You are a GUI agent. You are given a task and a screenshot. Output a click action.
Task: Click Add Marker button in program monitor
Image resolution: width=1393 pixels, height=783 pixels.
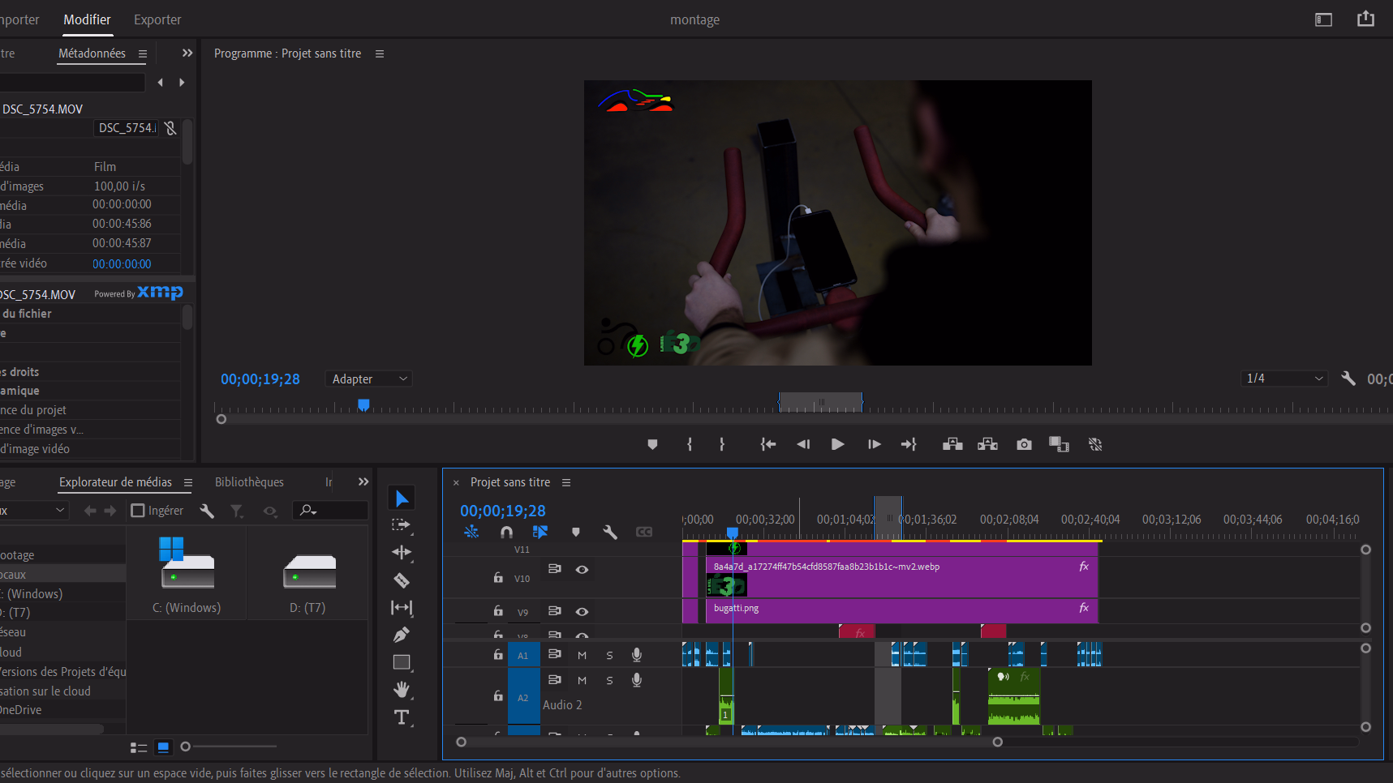652,444
